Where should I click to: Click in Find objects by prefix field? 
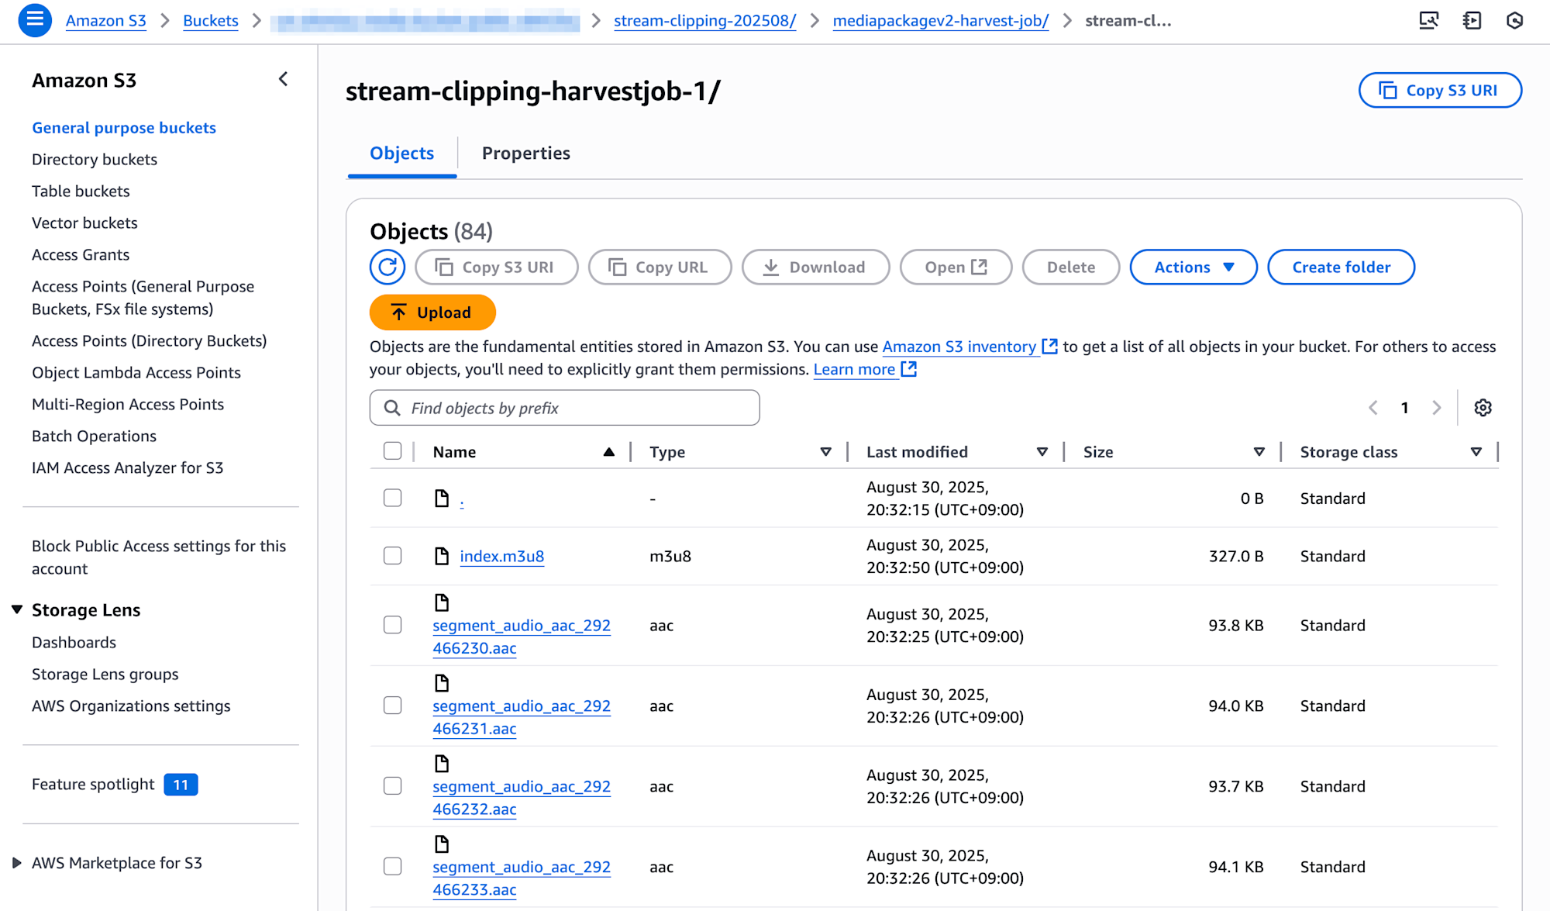pos(565,408)
